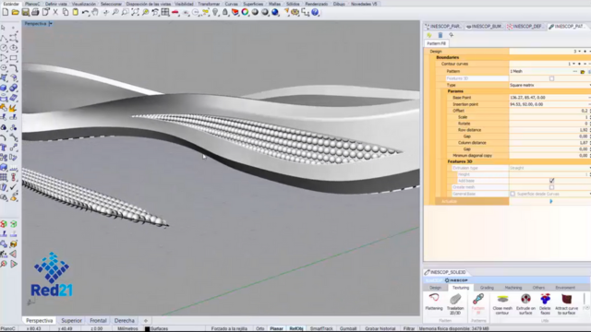Switch to the Machining tab
Image resolution: width=591 pixels, height=332 pixels.
(513, 288)
